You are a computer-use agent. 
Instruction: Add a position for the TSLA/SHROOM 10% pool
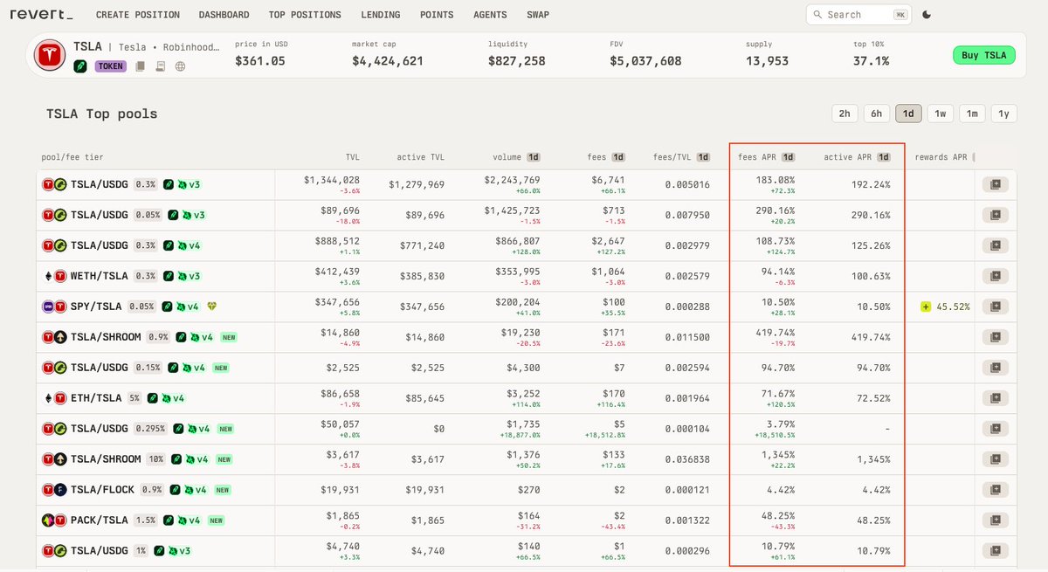point(996,459)
